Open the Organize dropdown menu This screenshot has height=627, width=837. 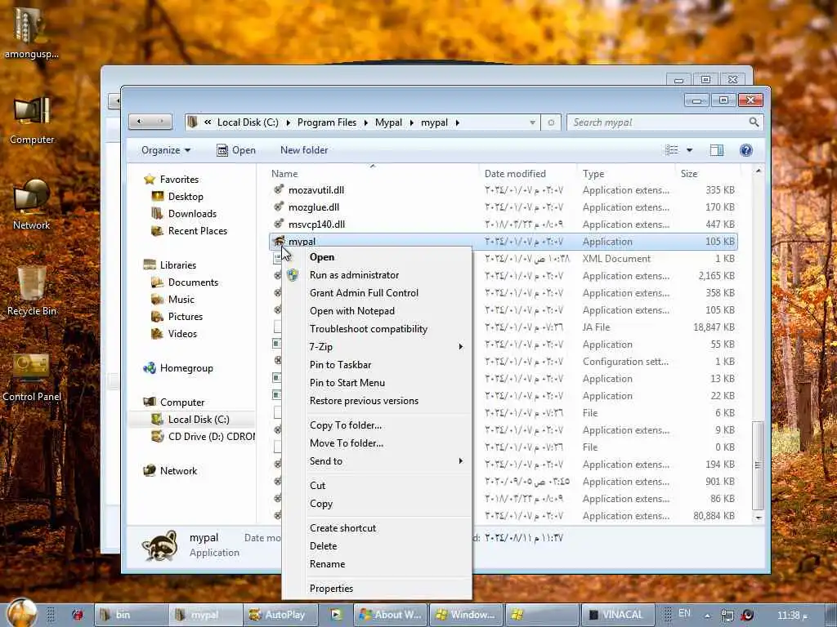click(165, 150)
